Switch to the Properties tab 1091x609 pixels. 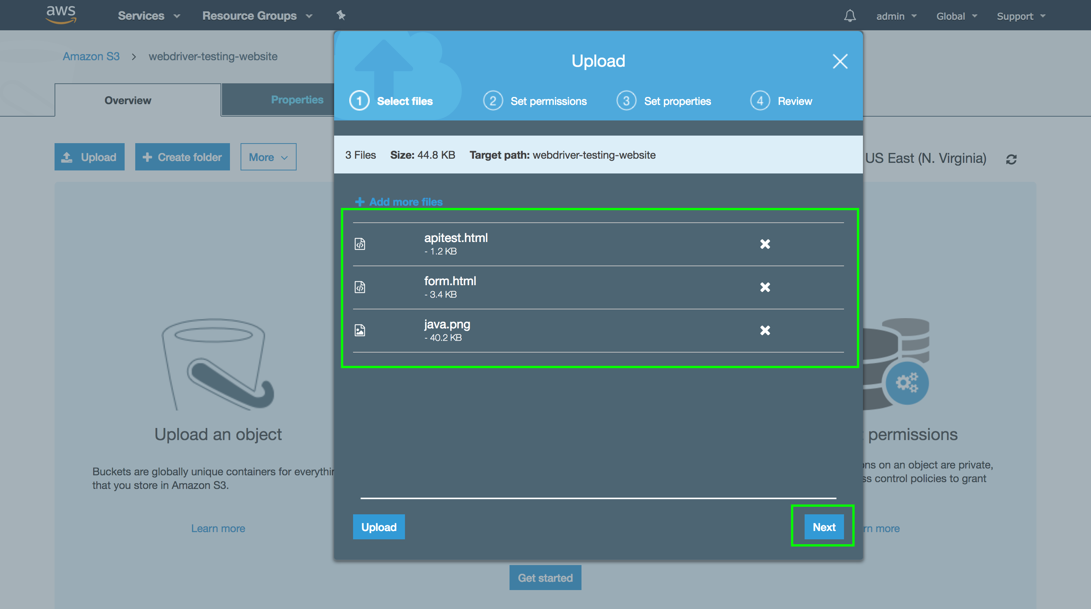pyautogui.click(x=297, y=100)
